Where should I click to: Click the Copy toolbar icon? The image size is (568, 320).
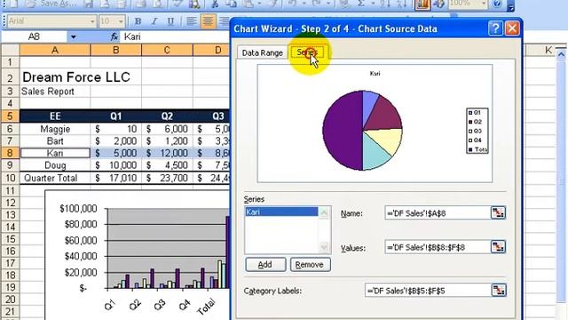[x=232, y=4]
